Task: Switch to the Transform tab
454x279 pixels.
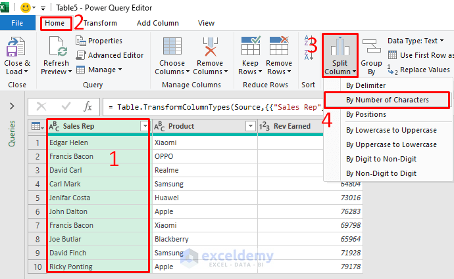Action: (100, 23)
